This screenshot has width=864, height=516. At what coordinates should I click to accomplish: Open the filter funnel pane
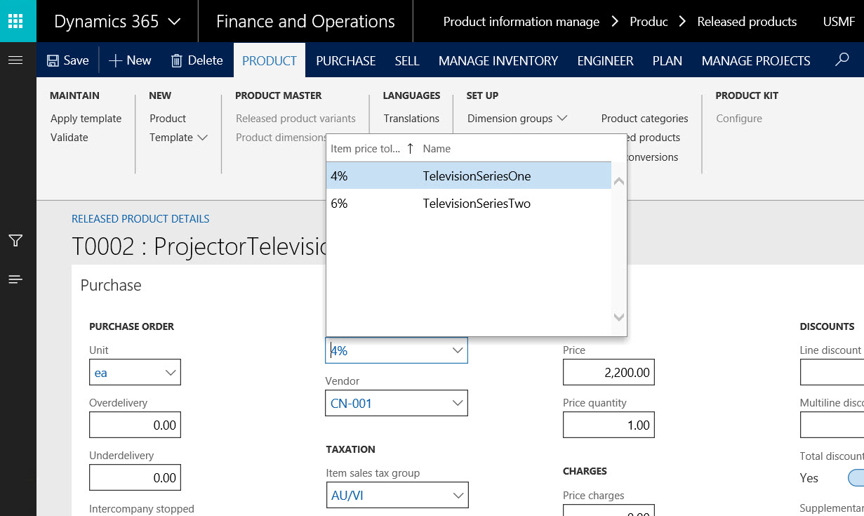15,241
